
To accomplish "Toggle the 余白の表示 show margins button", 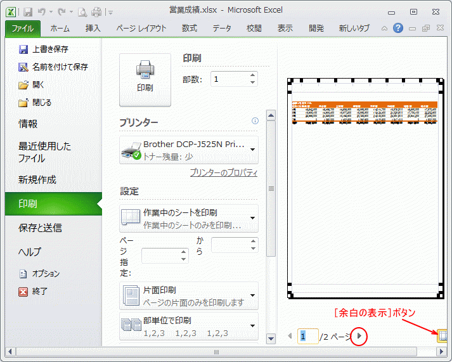I will coord(442,336).
